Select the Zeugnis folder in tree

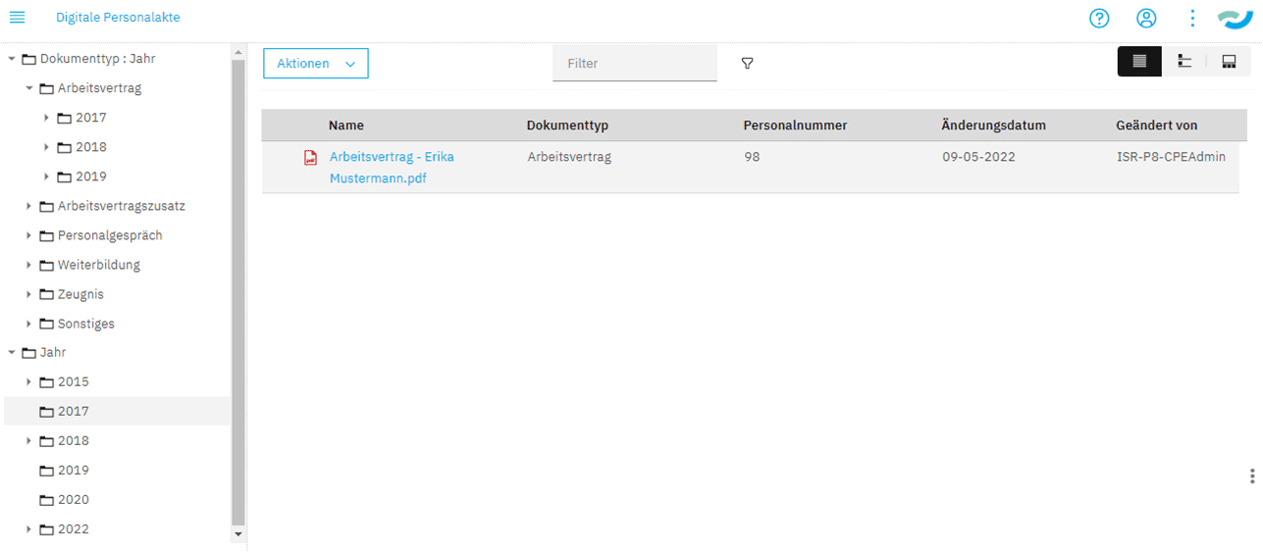tap(80, 294)
